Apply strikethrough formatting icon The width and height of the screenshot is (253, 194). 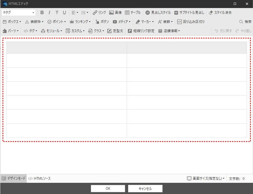(x=57, y=13)
